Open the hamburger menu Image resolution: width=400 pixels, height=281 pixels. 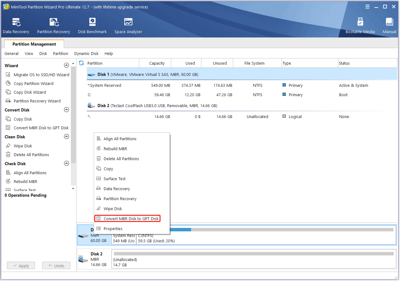(x=368, y=6)
